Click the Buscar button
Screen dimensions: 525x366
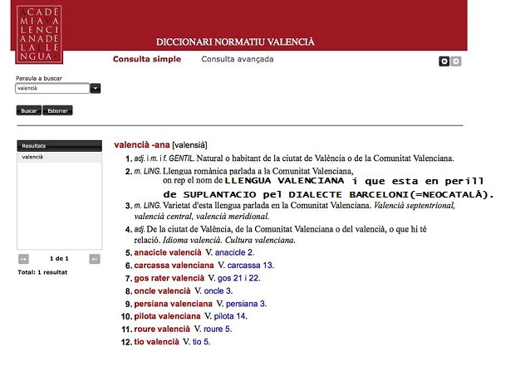tap(29, 110)
